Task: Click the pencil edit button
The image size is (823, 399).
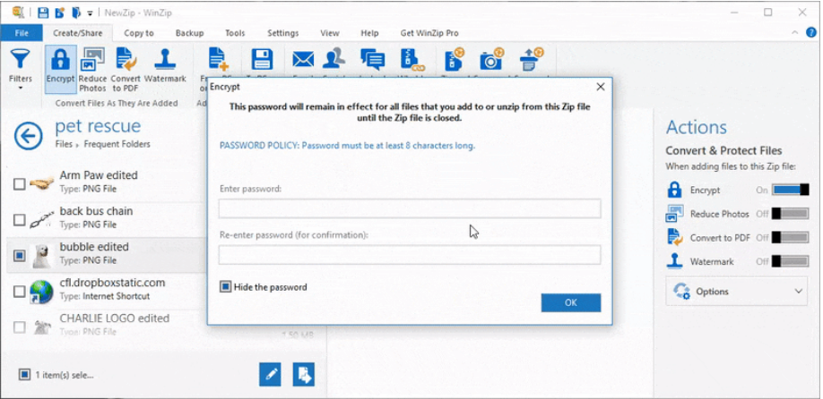Action: point(270,374)
